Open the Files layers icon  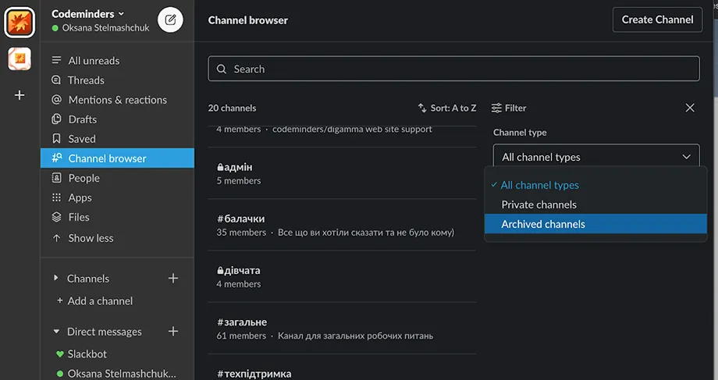[x=56, y=217]
